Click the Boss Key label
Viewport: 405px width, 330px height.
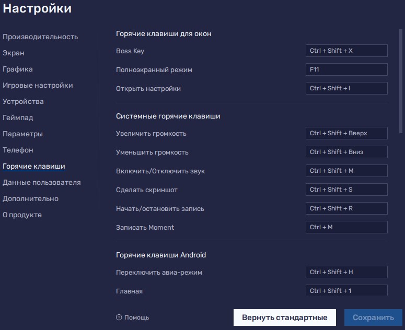click(130, 51)
